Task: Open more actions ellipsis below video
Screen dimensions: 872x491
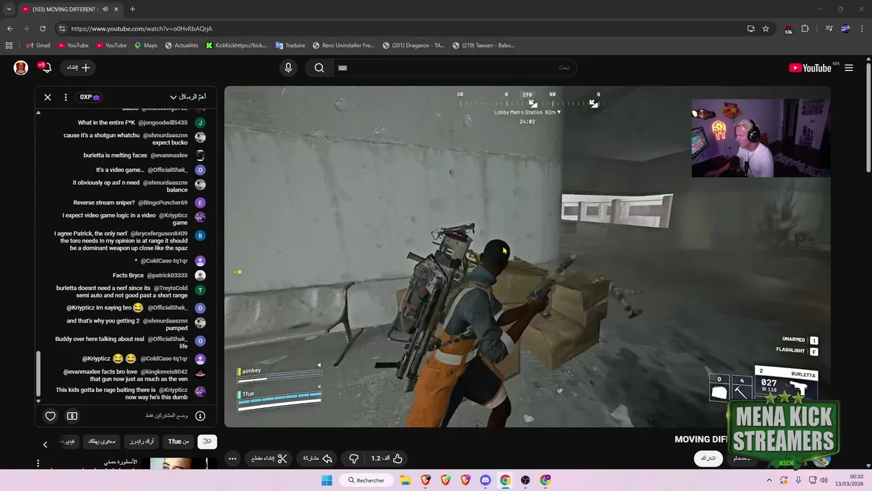Action: pyautogui.click(x=232, y=458)
